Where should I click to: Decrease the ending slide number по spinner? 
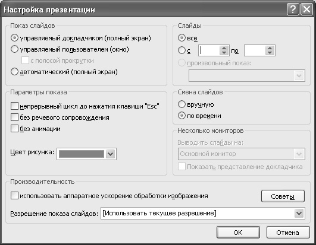[x=270, y=53]
